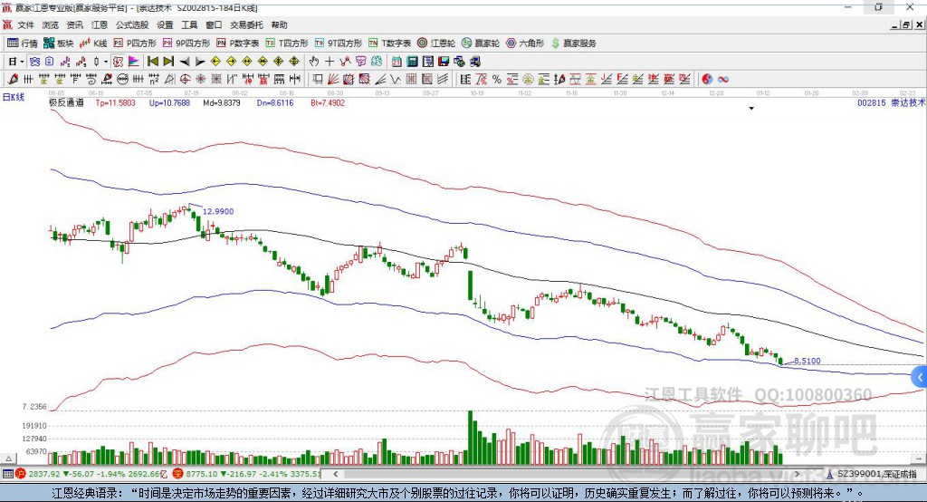Click the Dn=8.6116 indicator value
This screenshot has height=502, width=927.
click(275, 103)
